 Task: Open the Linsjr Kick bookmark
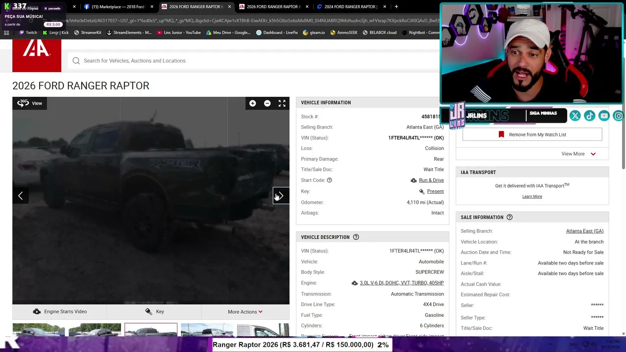pos(56,33)
